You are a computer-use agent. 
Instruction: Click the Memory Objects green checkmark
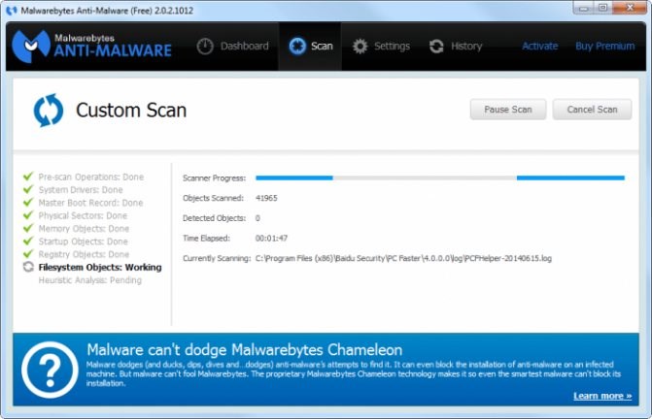point(28,228)
